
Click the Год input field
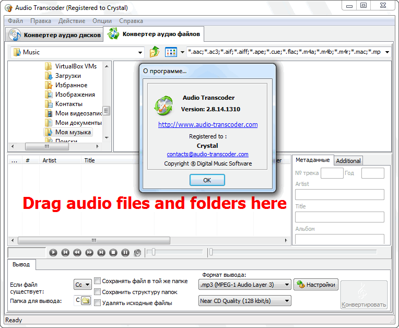pos(373,173)
